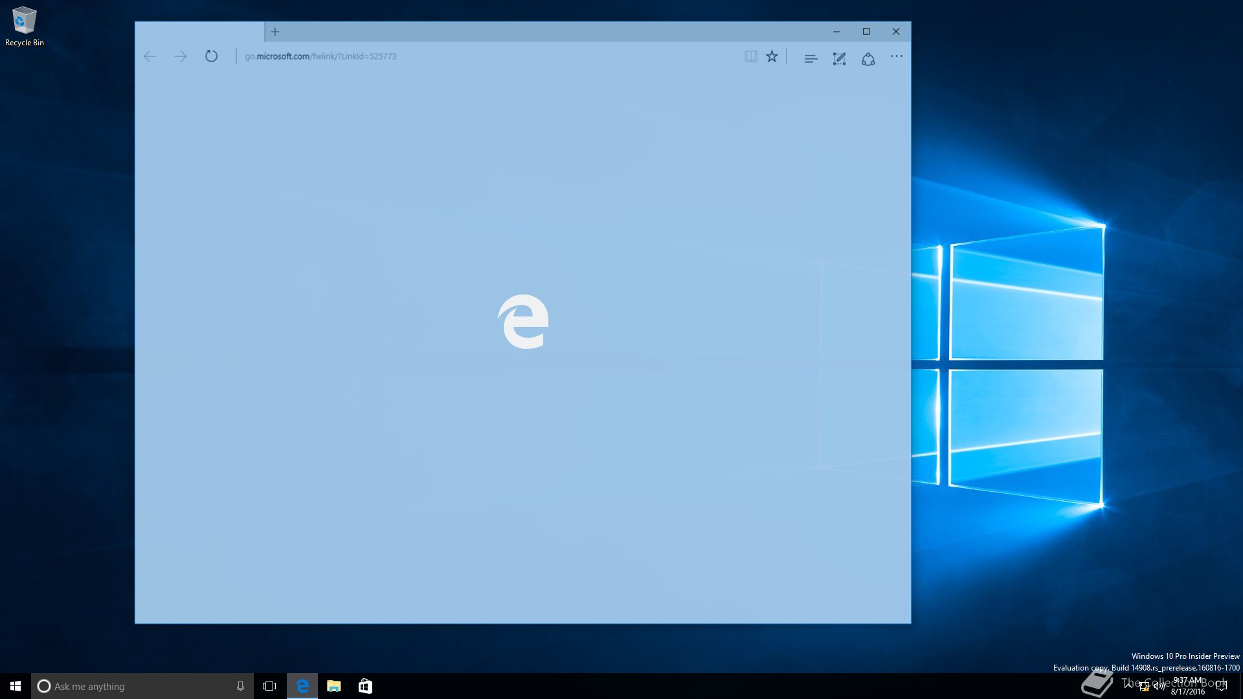The image size is (1243, 699).
Task: Open network status tray icon
Action: (x=1144, y=687)
